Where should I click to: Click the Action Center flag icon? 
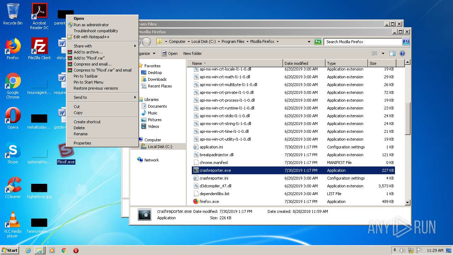click(419, 250)
